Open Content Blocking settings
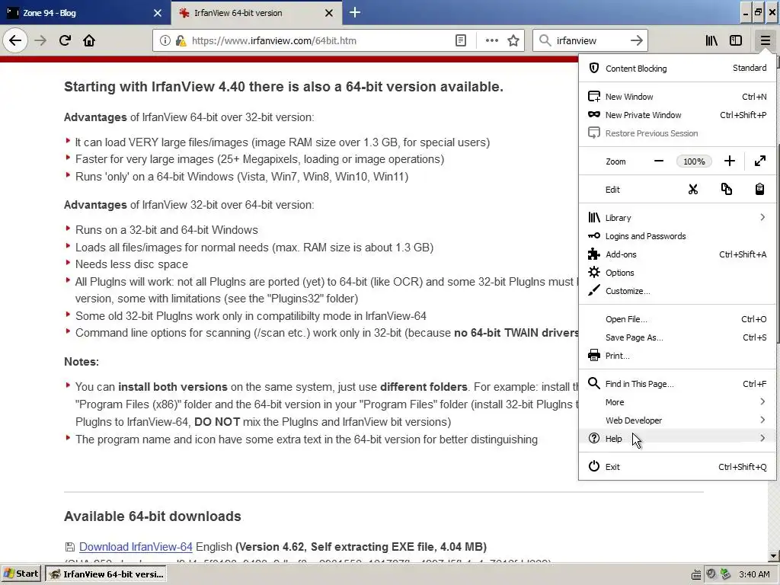 click(x=677, y=68)
